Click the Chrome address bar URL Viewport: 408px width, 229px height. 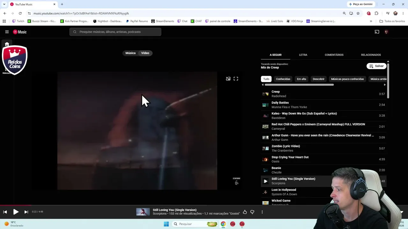tap(81, 13)
